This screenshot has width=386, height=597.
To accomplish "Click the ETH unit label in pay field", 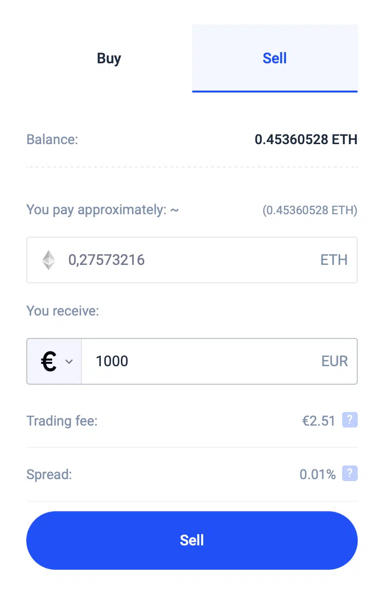I will point(334,260).
